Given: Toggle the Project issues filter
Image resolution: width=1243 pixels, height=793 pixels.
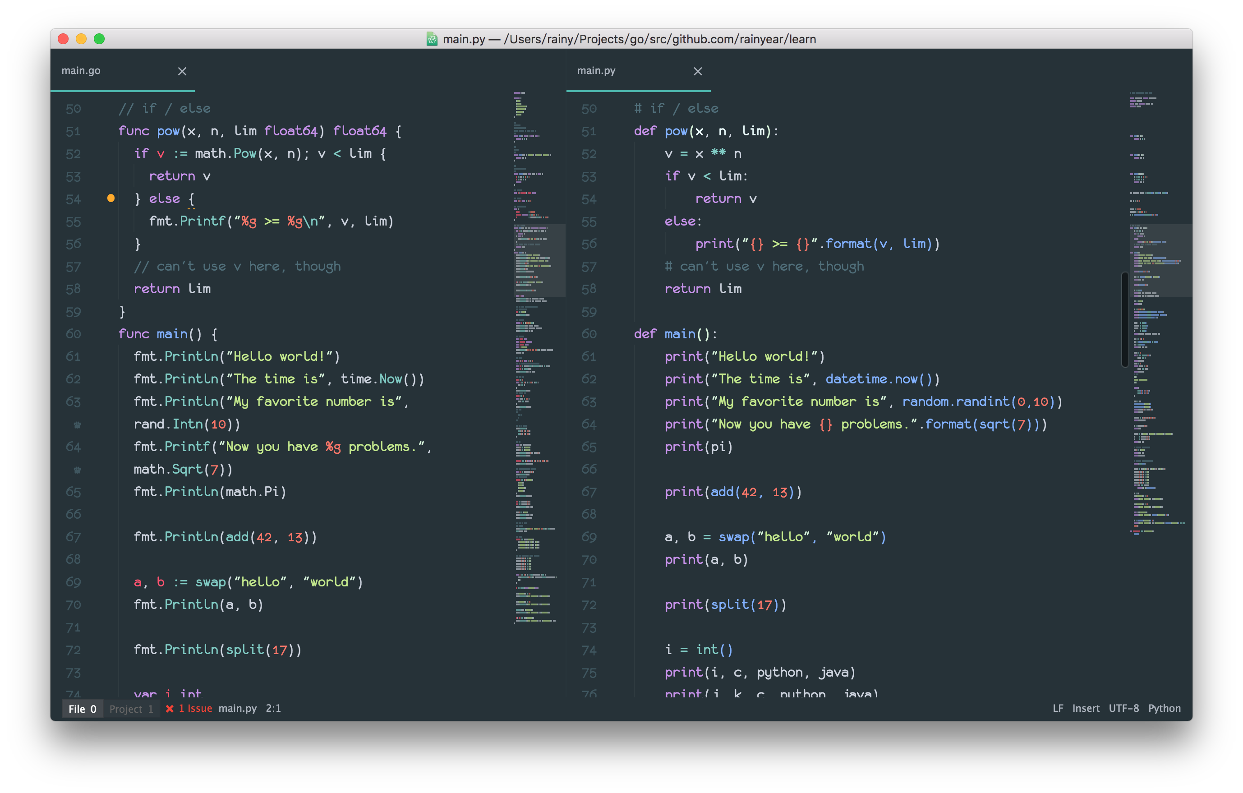Looking at the screenshot, I should (131, 708).
